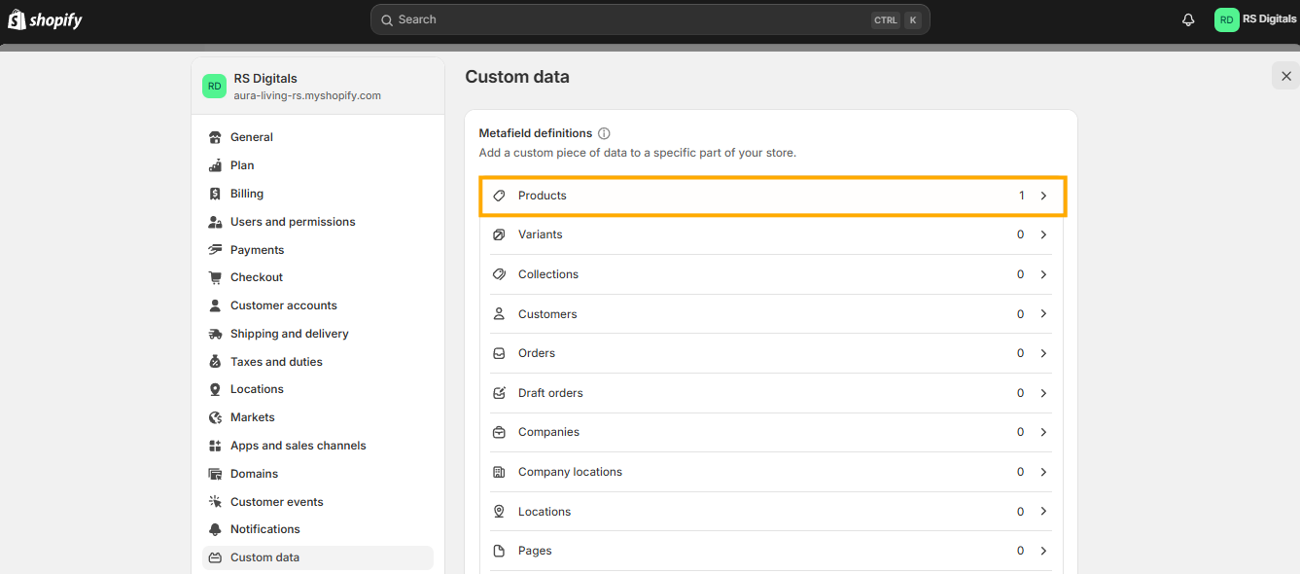Click the Company locations building icon
1300x574 pixels.
[499, 472]
